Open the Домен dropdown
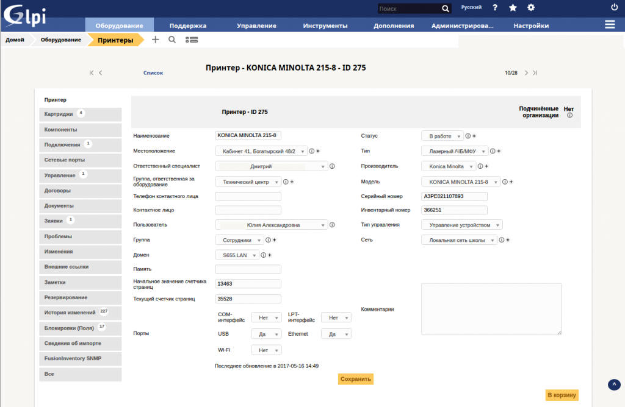This screenshot has height=407, width=625. [237, 255]
